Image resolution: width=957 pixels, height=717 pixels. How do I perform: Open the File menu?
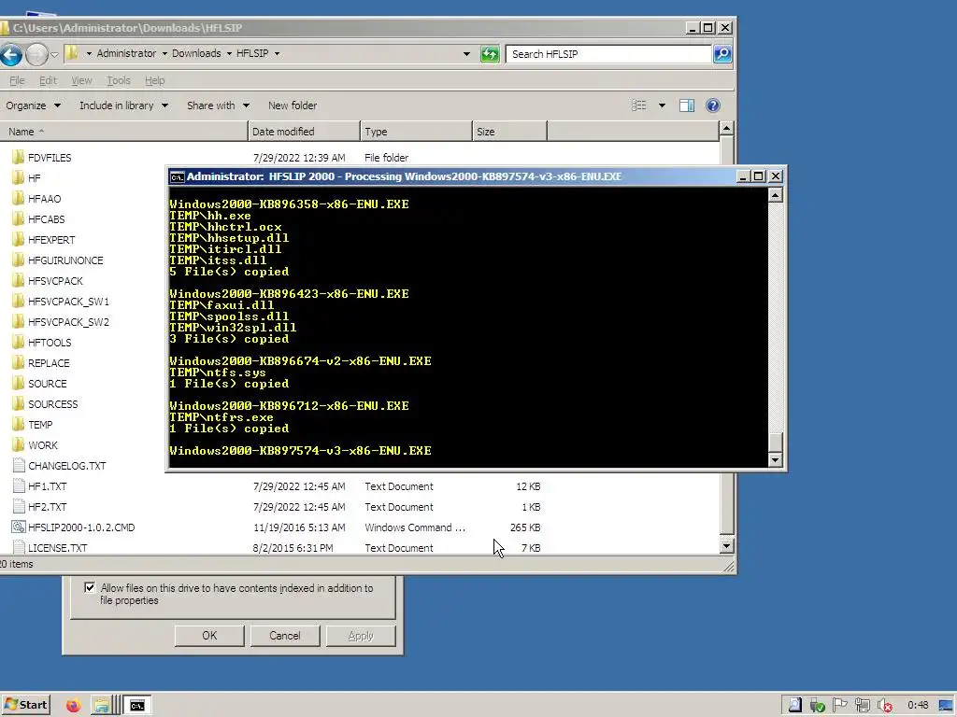(17, 80)
